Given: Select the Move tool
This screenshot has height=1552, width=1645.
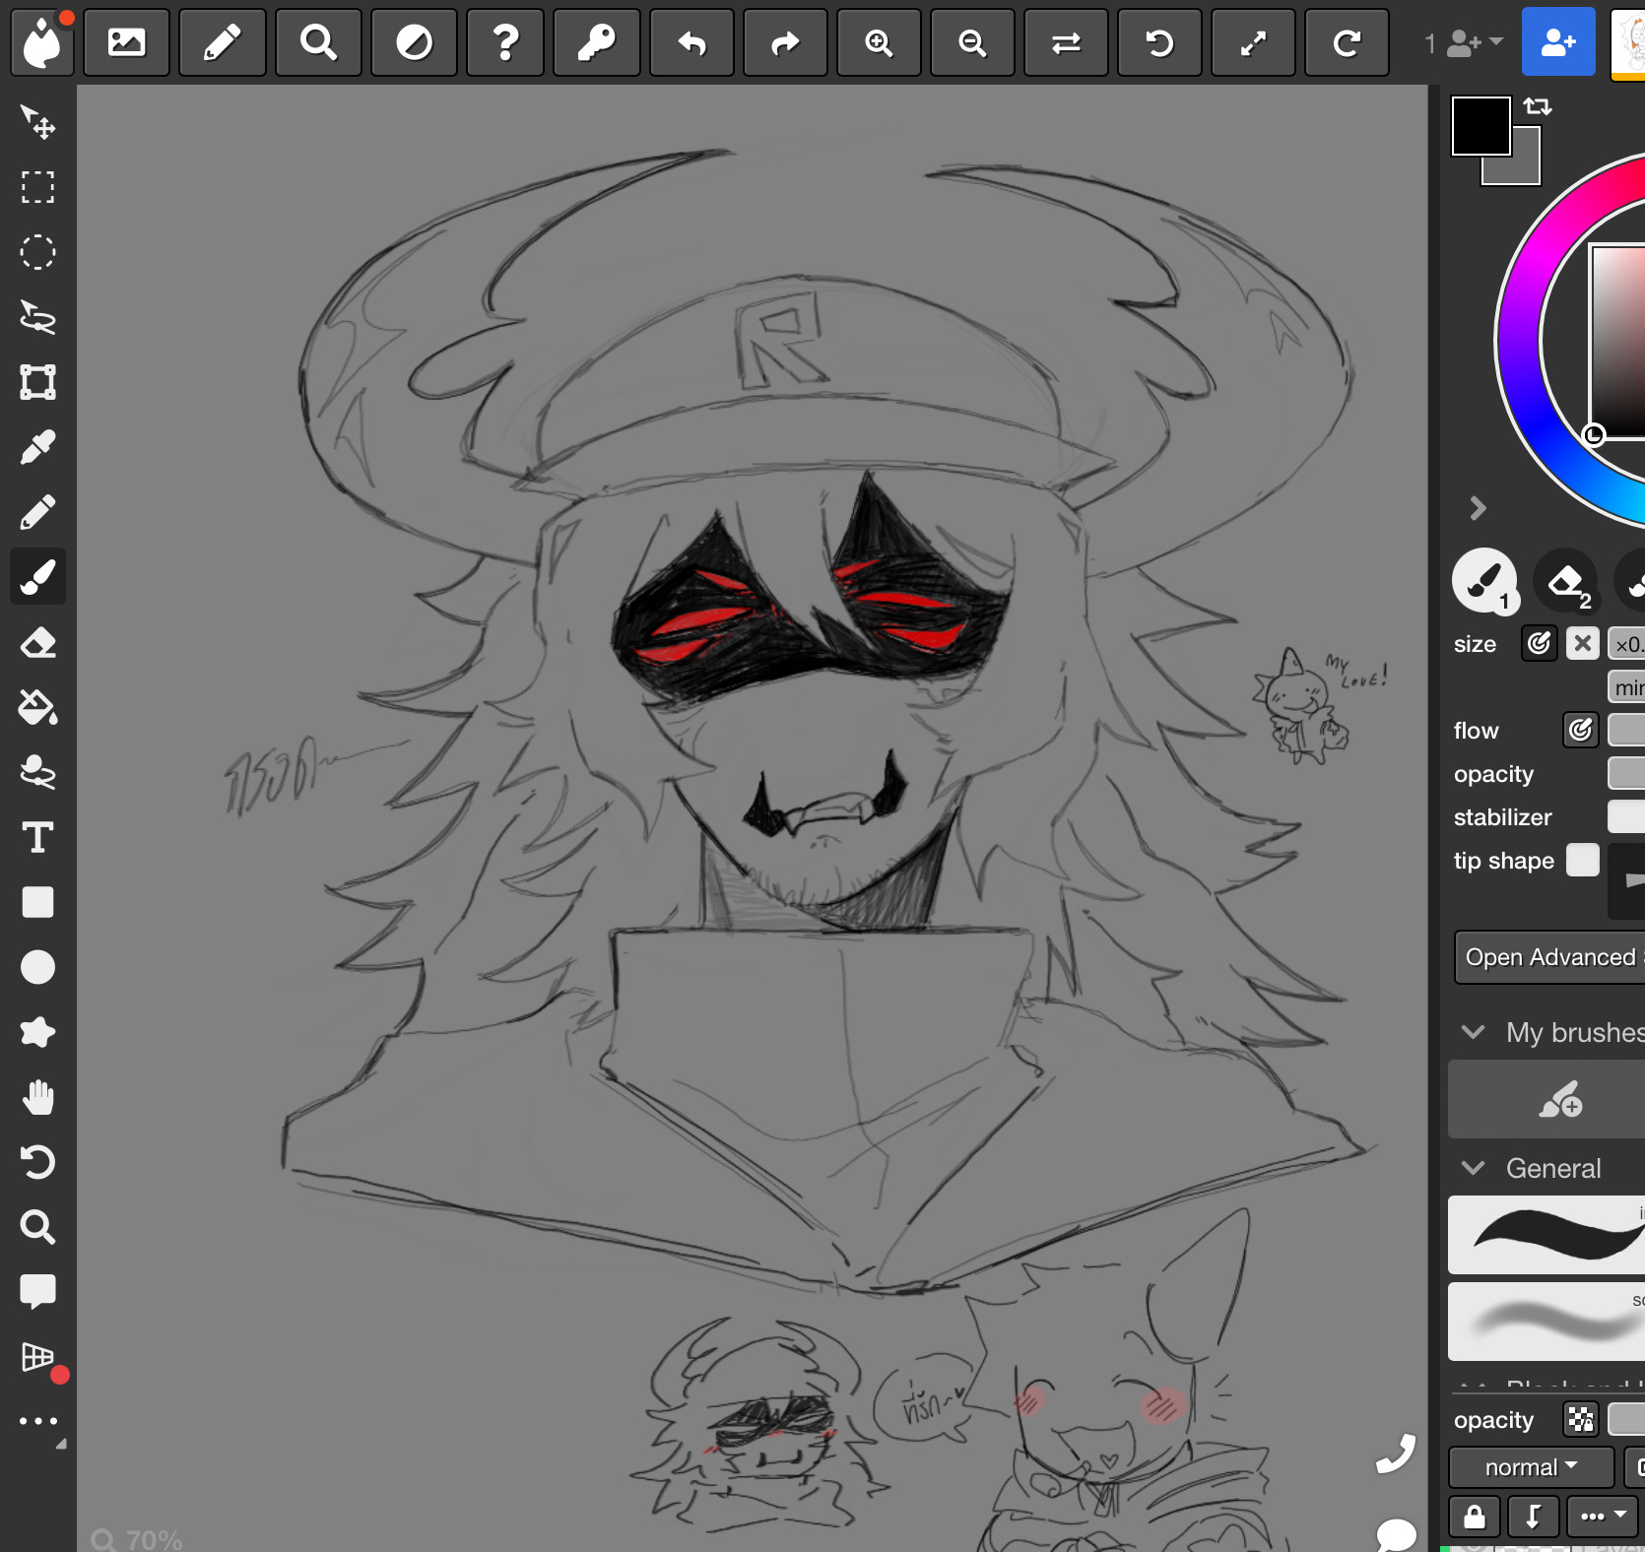Looking at the screenshot, I should tap(37, 122).
